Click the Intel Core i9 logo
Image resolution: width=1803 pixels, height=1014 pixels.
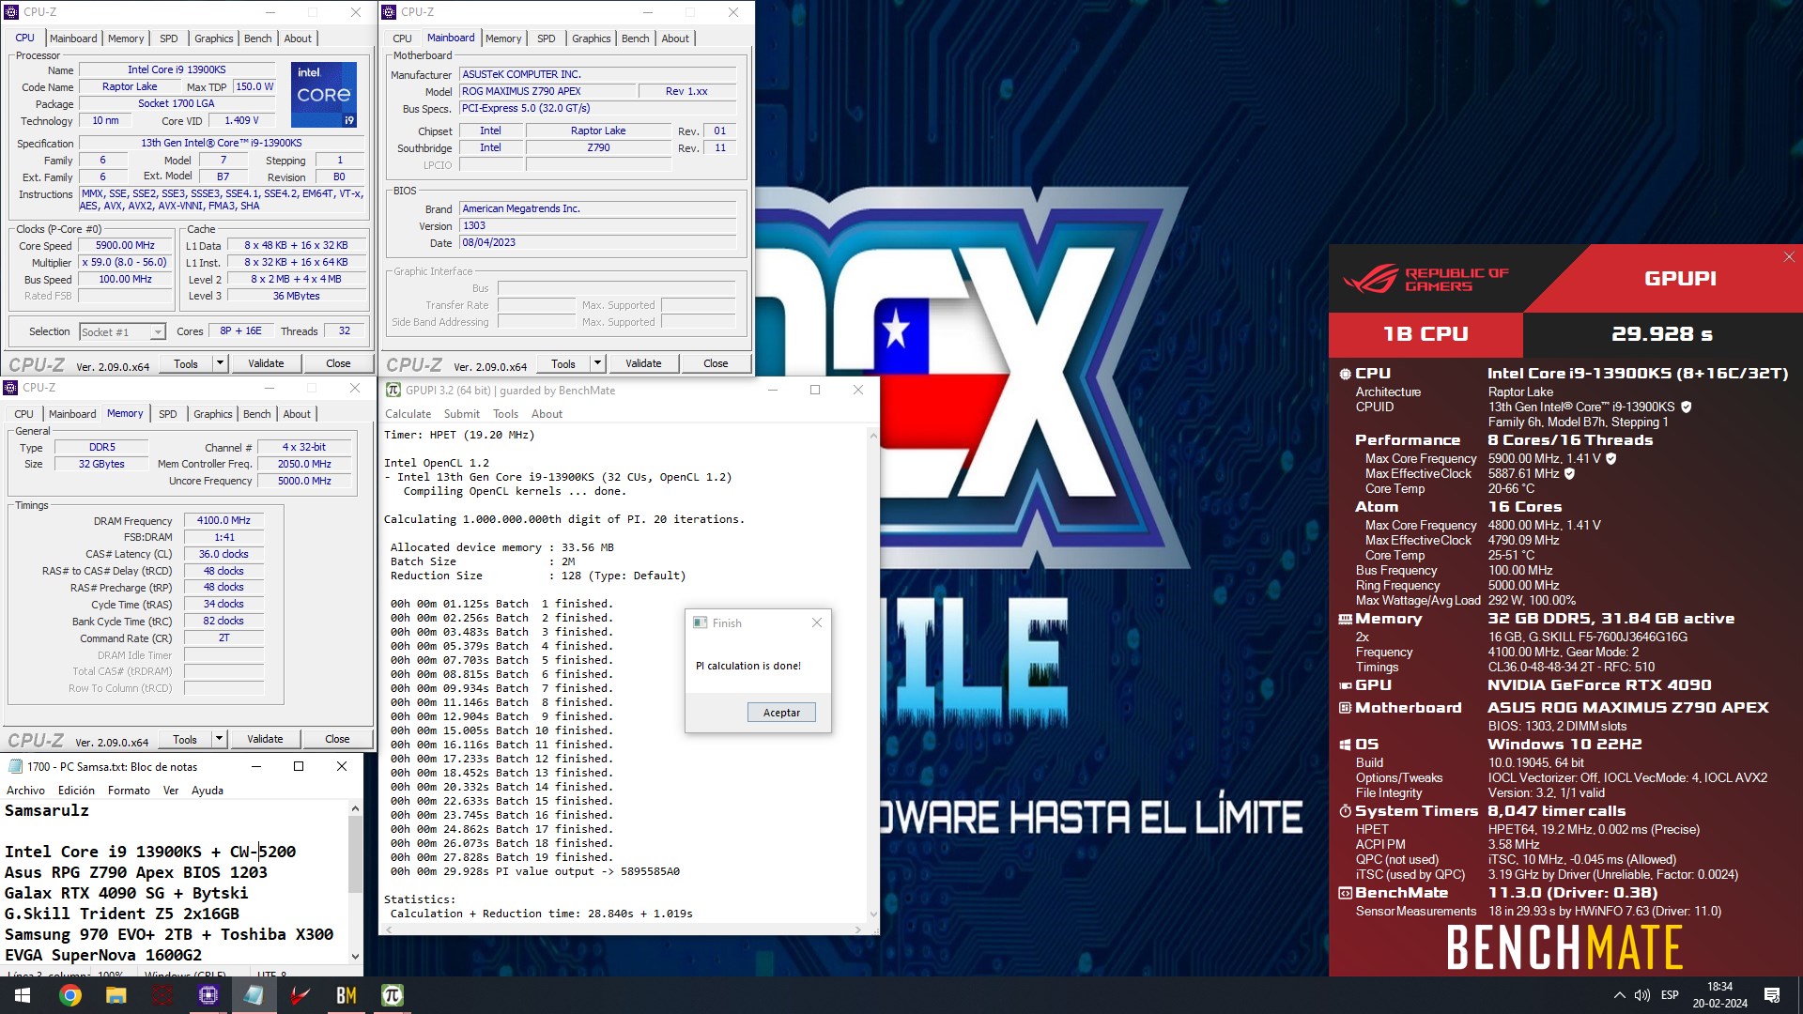(x=324, y=94)
